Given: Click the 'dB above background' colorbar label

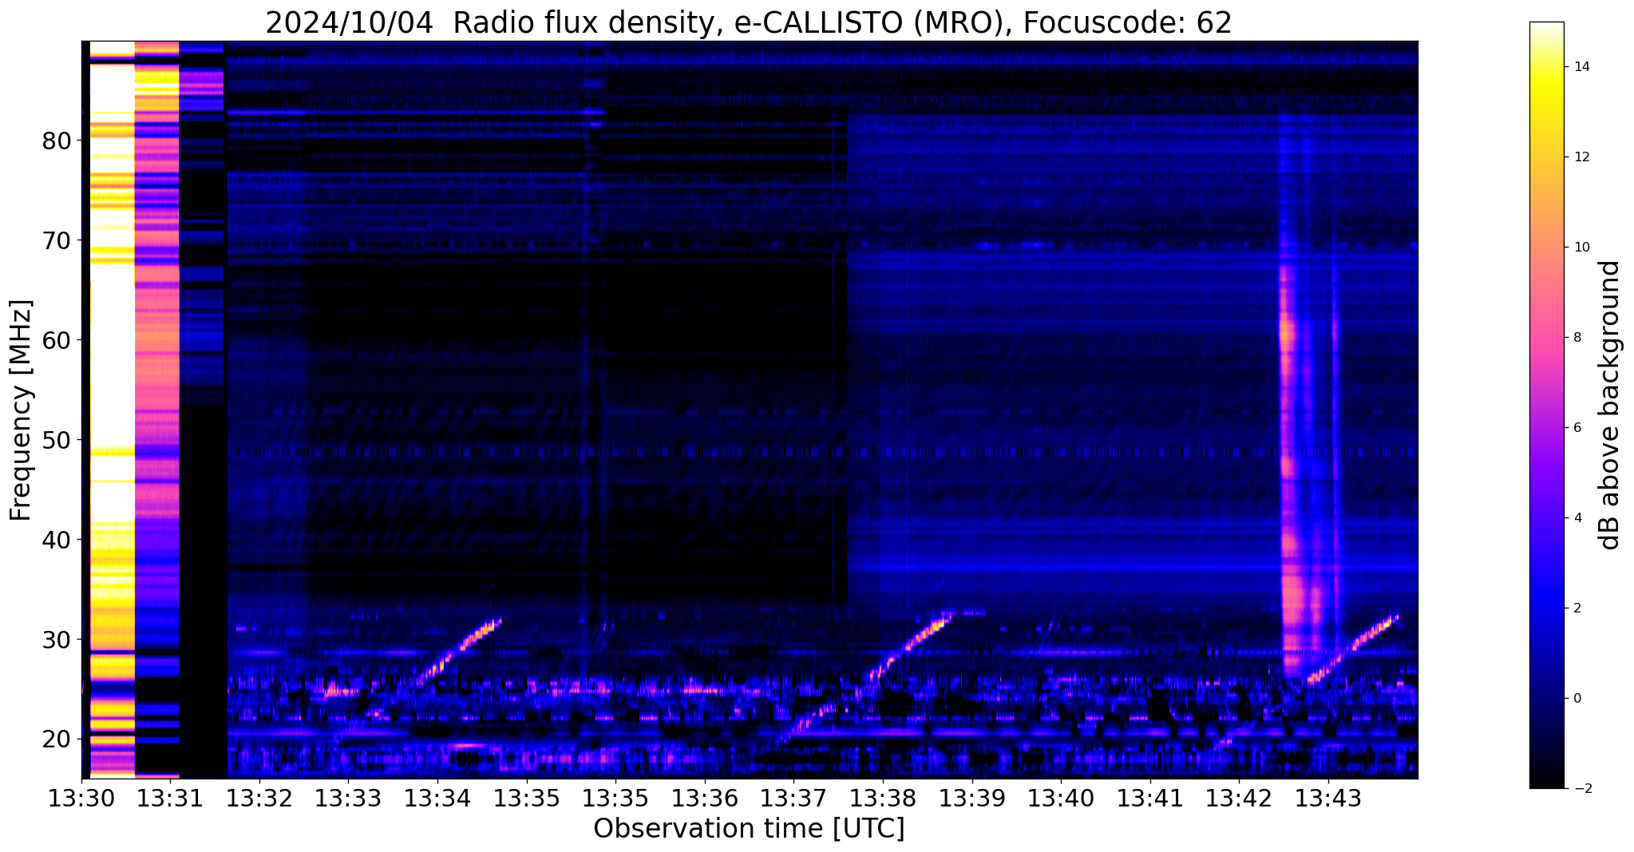Looking at the screenshot, I should 1609,405.
